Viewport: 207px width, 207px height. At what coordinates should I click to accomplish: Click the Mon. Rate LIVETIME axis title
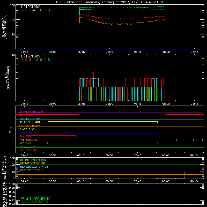[5, 195]
